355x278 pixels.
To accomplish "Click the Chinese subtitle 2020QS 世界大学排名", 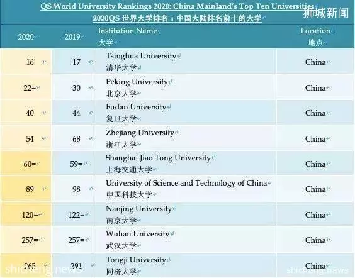I will tap(177, 18).
